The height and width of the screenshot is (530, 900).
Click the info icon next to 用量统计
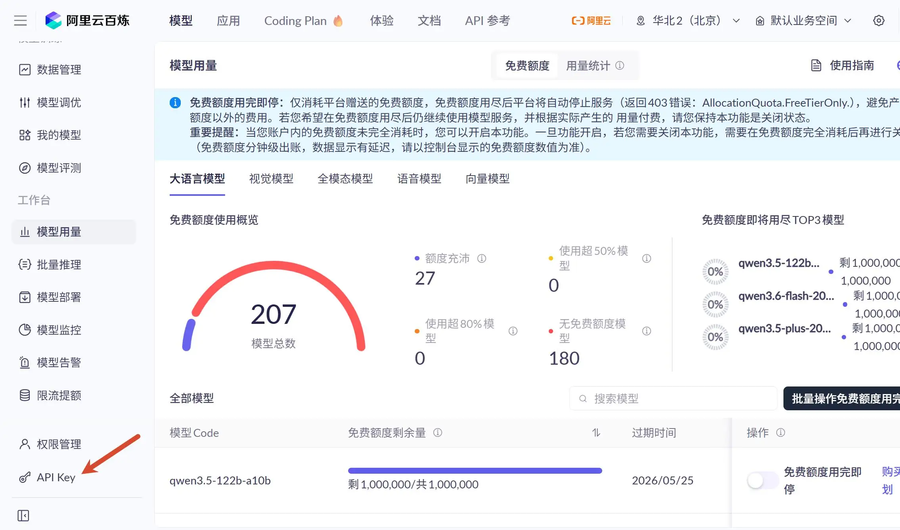620,65
